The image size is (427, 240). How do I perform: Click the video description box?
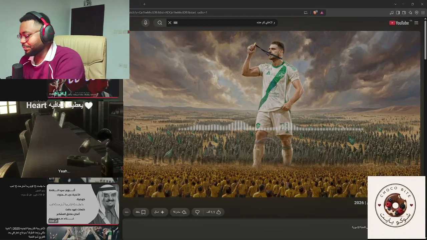tap(245, 229)
